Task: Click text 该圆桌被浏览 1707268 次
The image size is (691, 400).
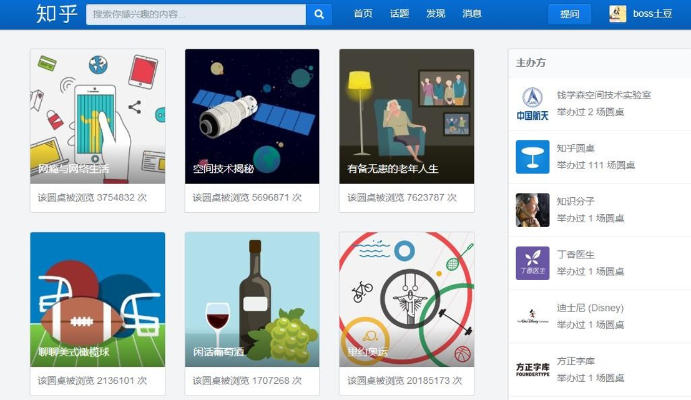Action: point(247,381)
